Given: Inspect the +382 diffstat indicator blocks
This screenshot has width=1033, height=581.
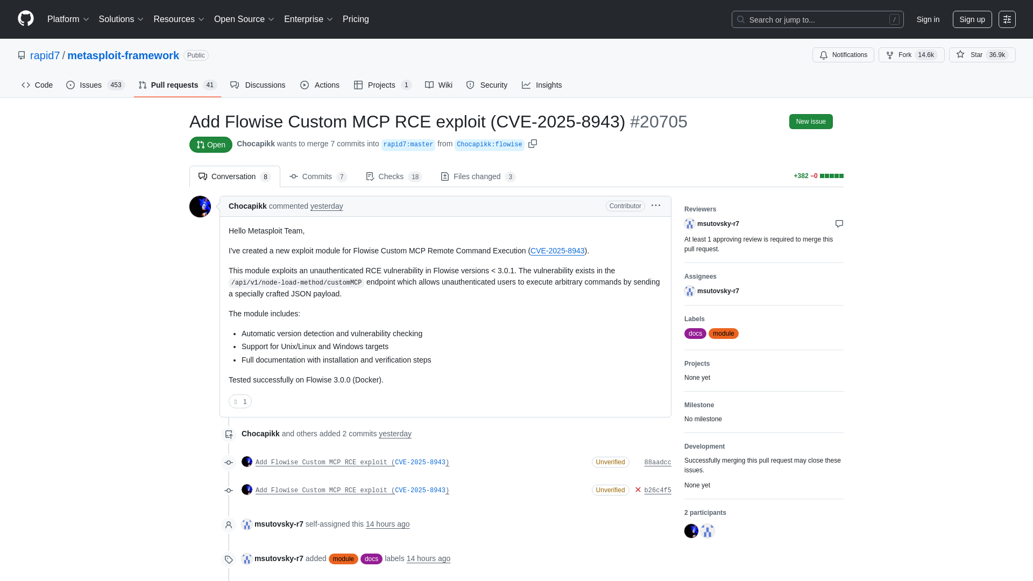Looking at the screenshot, I should [831, 176].
